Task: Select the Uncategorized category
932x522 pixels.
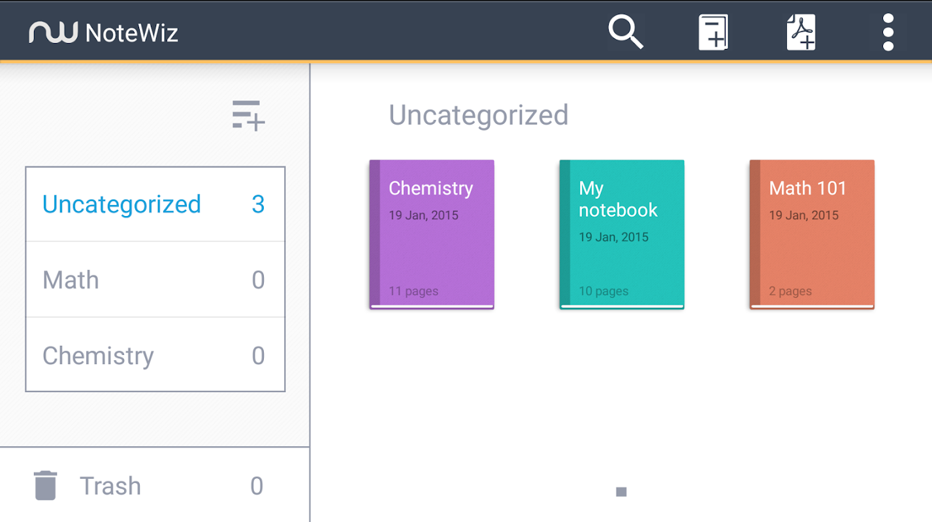Action: (x=122, y=204)
